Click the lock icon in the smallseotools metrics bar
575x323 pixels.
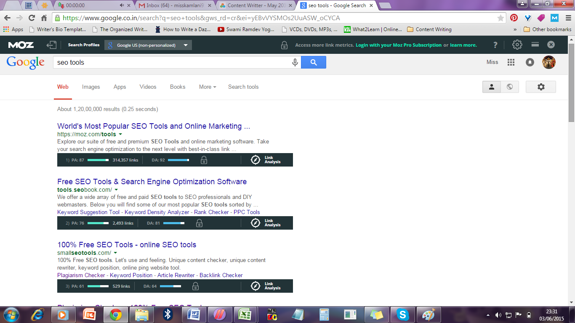(x=195, y=286)
